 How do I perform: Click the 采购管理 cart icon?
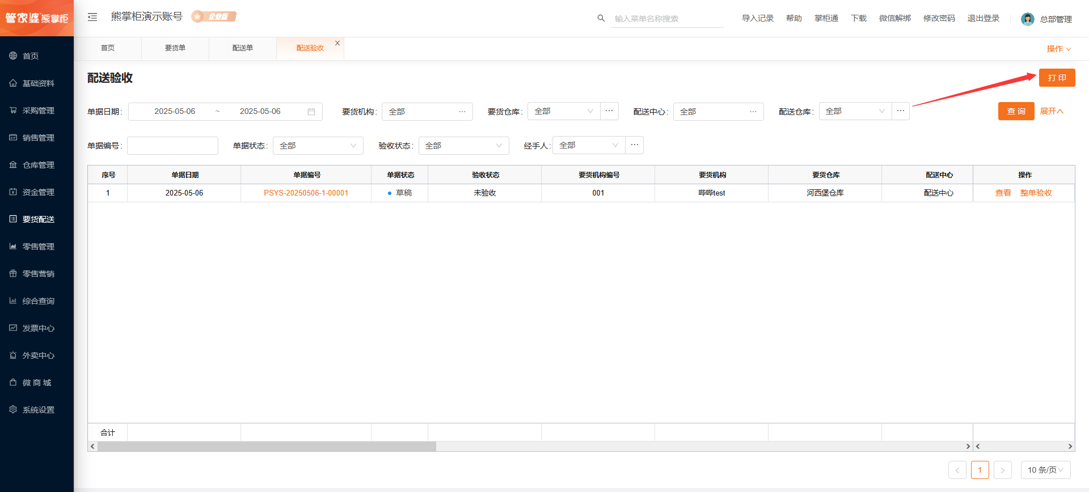pyautogui.click(x=13, y=110)
